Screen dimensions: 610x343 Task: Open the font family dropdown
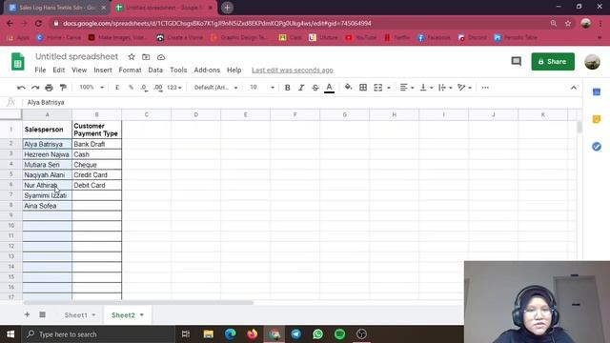tap(216, 88)
